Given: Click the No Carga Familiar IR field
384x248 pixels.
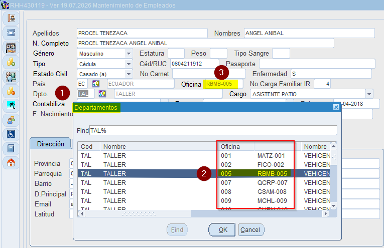Looking at the screenshot, I should click(x=322, y=84).
